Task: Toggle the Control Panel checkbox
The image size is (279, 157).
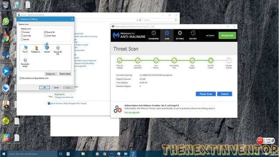Action: [x=45, y=36]
